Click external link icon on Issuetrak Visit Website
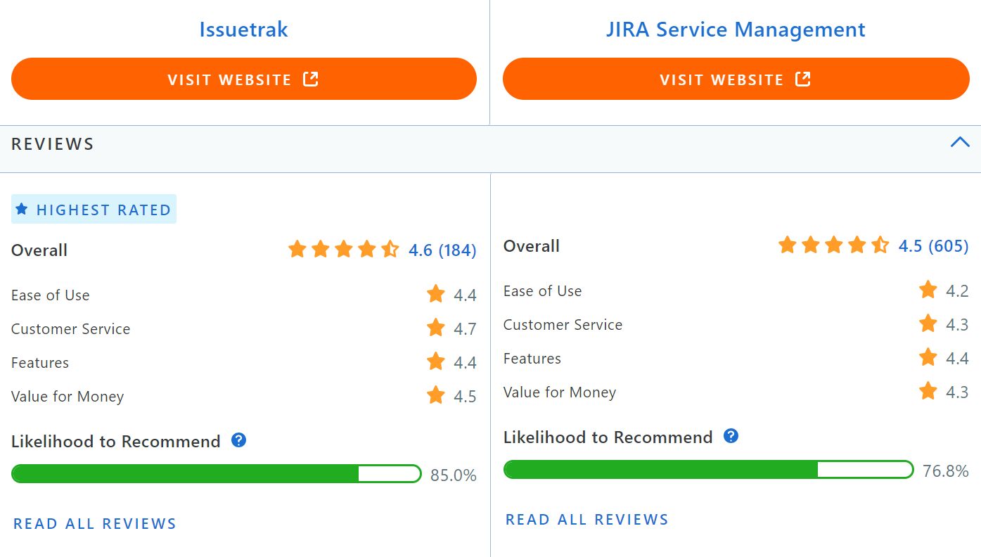The height and width of the screenshot is (557, 981). [x=311, y=79]
